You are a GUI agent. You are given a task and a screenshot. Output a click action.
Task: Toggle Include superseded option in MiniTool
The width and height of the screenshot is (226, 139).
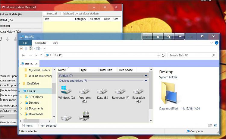[x=9, y=95]
